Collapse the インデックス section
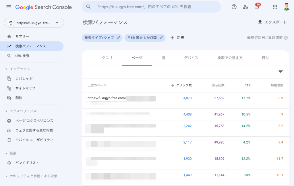This screenshot has width=294, height=186. click(x=6, y=69)
